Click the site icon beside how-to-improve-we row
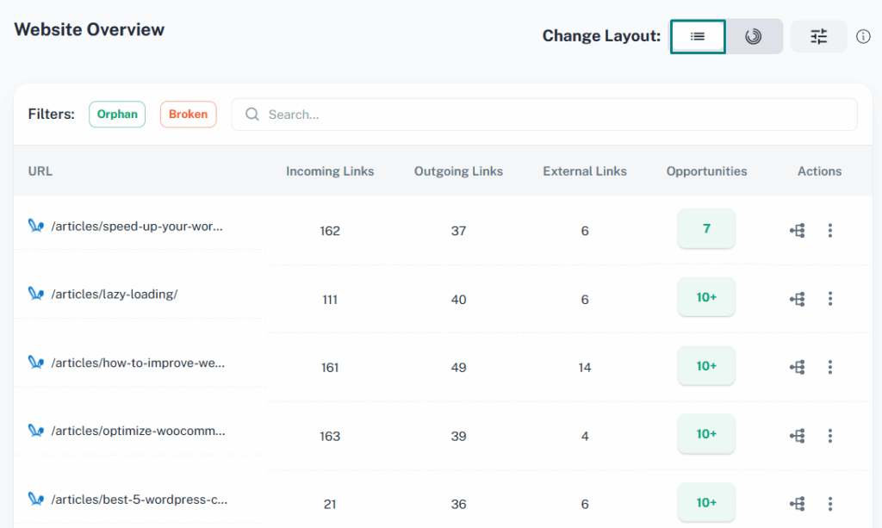 [36, 362]
